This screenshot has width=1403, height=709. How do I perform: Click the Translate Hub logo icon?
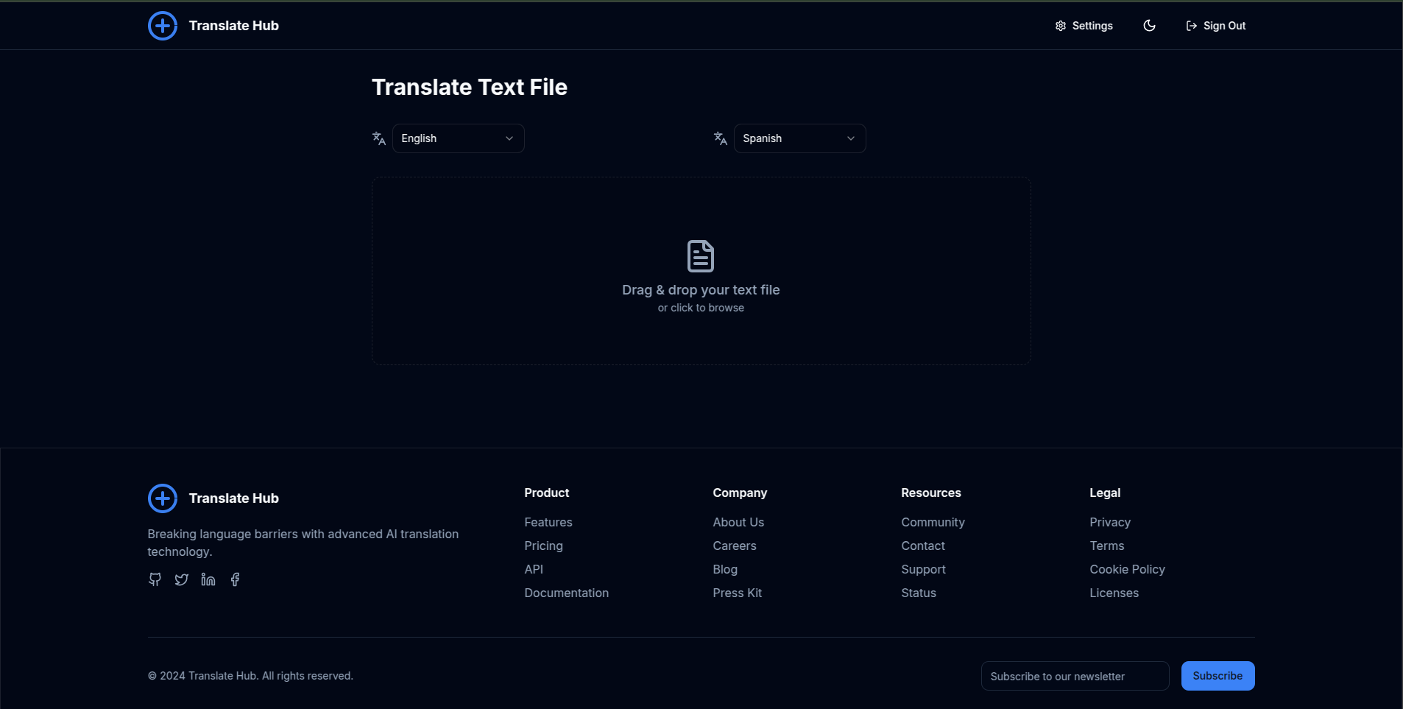click(162, 25)
